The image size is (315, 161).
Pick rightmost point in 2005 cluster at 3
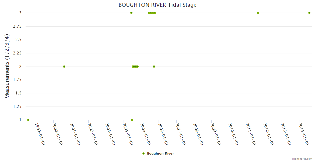[155, 13]
